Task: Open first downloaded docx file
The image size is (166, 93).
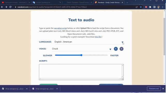Action: pos(13,89)
